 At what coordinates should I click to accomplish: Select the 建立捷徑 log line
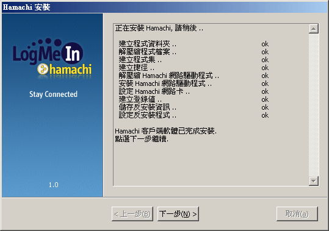coord(137,68)
